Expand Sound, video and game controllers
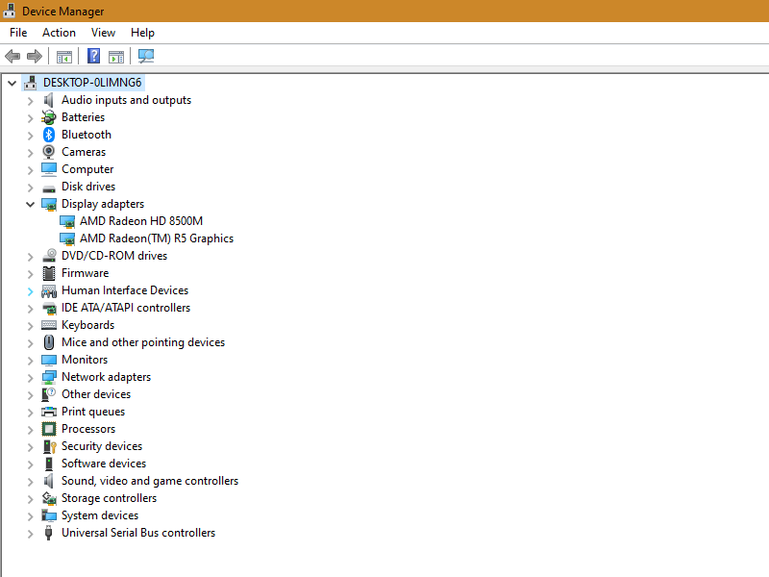The width and height of the screenshot is (769, 577). click(31, 482)
